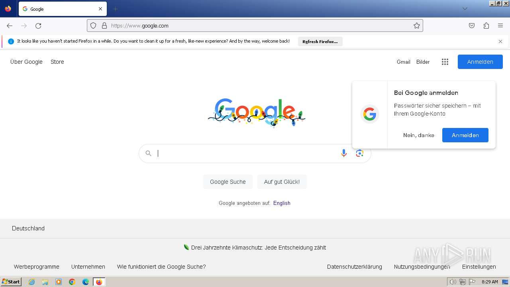510x287 pixels.
Task: Open the Firefox hamburger menu
Action: (x=500, y=26)
